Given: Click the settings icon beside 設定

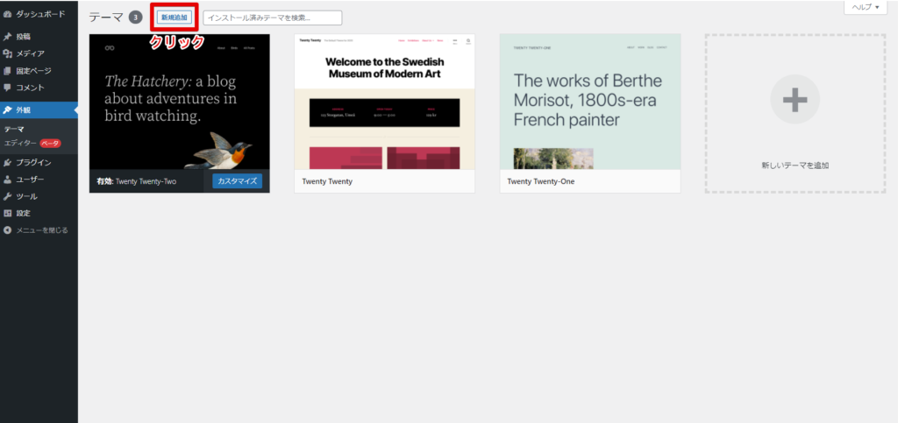Looking at the screenshot, I should (7, 213).
